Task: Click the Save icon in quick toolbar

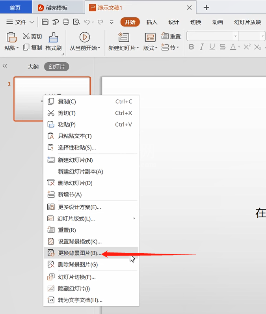Action: pyautogui.click(x=45, y=22)
